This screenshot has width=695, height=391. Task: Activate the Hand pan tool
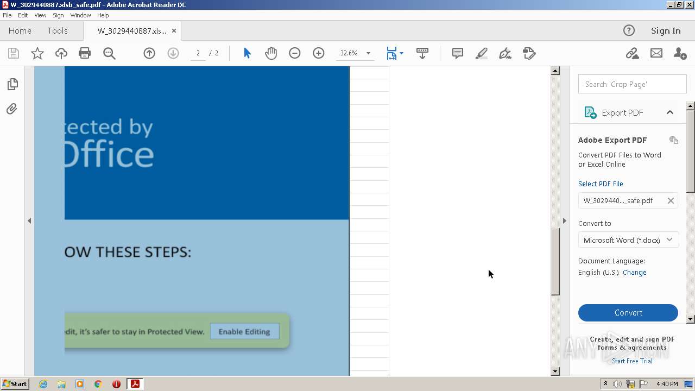[x=271, y=53]
